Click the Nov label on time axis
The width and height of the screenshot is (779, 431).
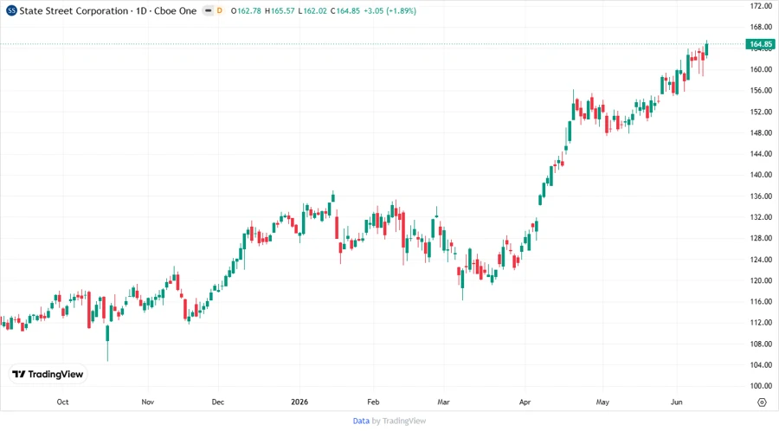[147, 402]
